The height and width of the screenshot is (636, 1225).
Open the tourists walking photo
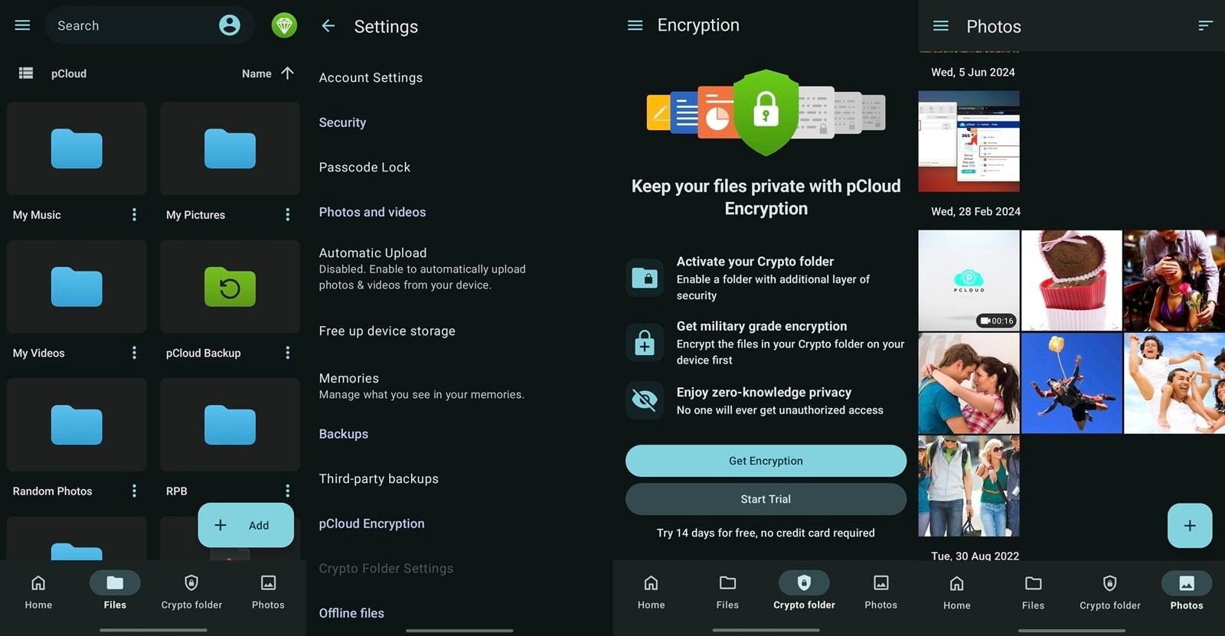click(969, 486)
